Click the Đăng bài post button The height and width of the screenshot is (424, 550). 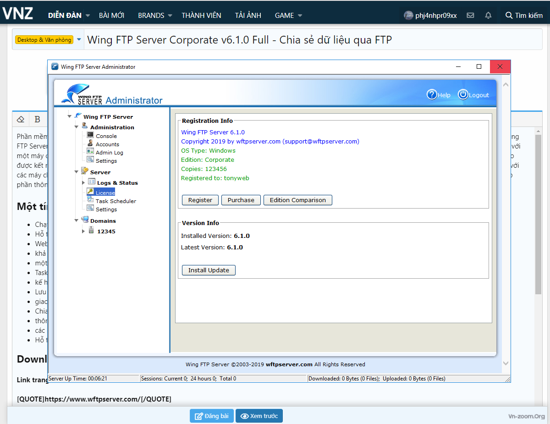pos(212,416)
